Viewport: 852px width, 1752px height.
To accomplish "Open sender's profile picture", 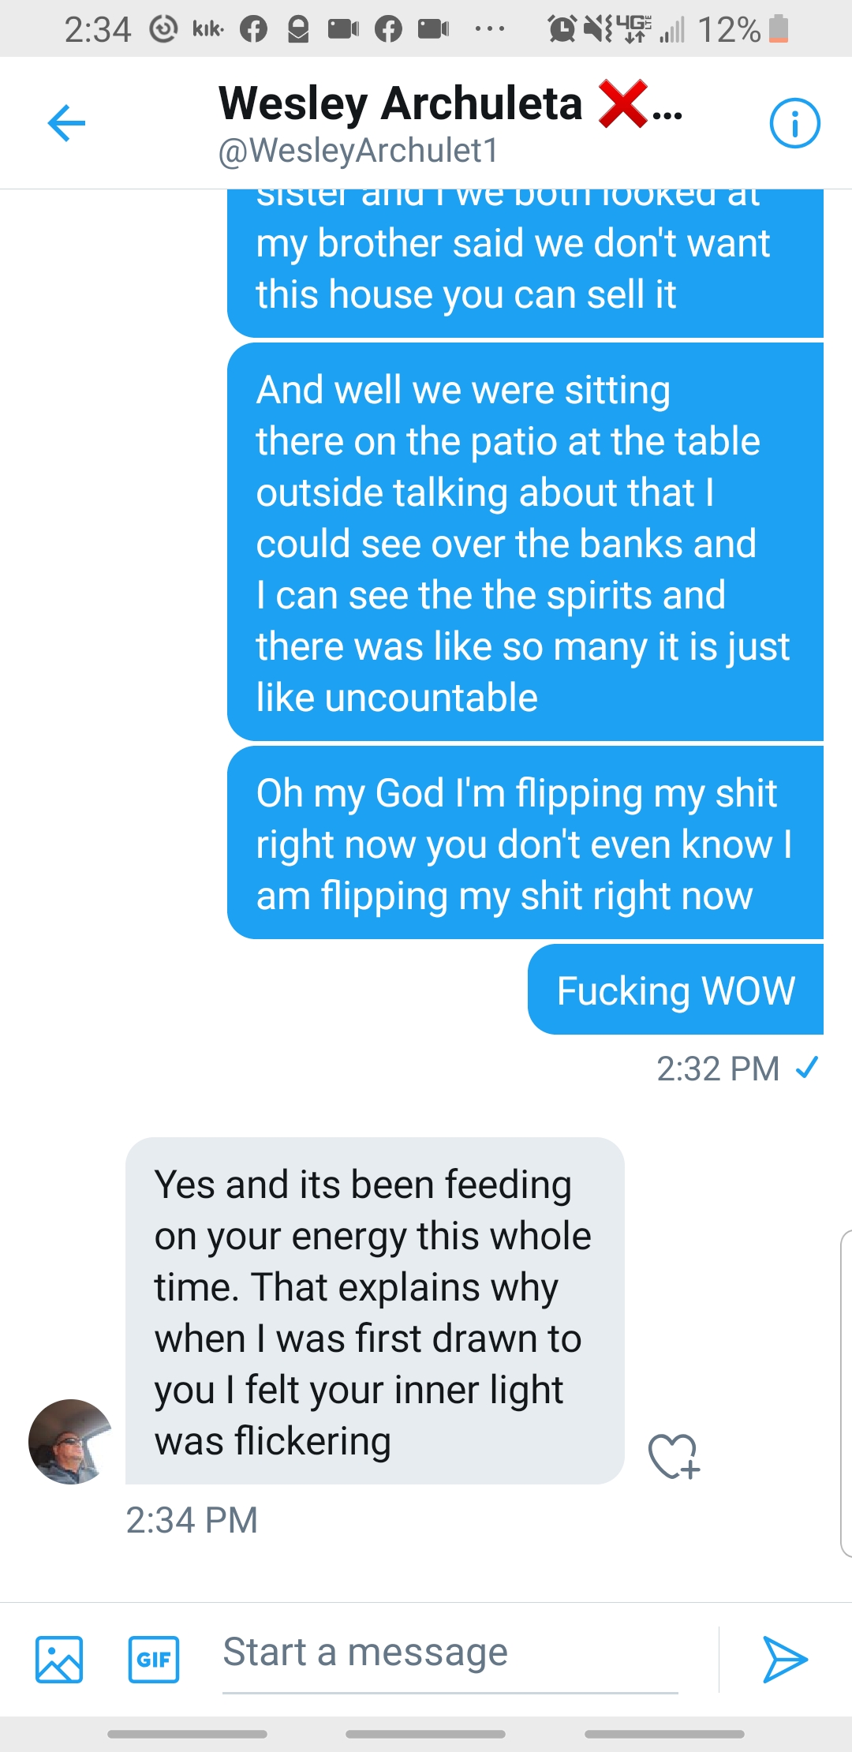I will click(70, 1441).
